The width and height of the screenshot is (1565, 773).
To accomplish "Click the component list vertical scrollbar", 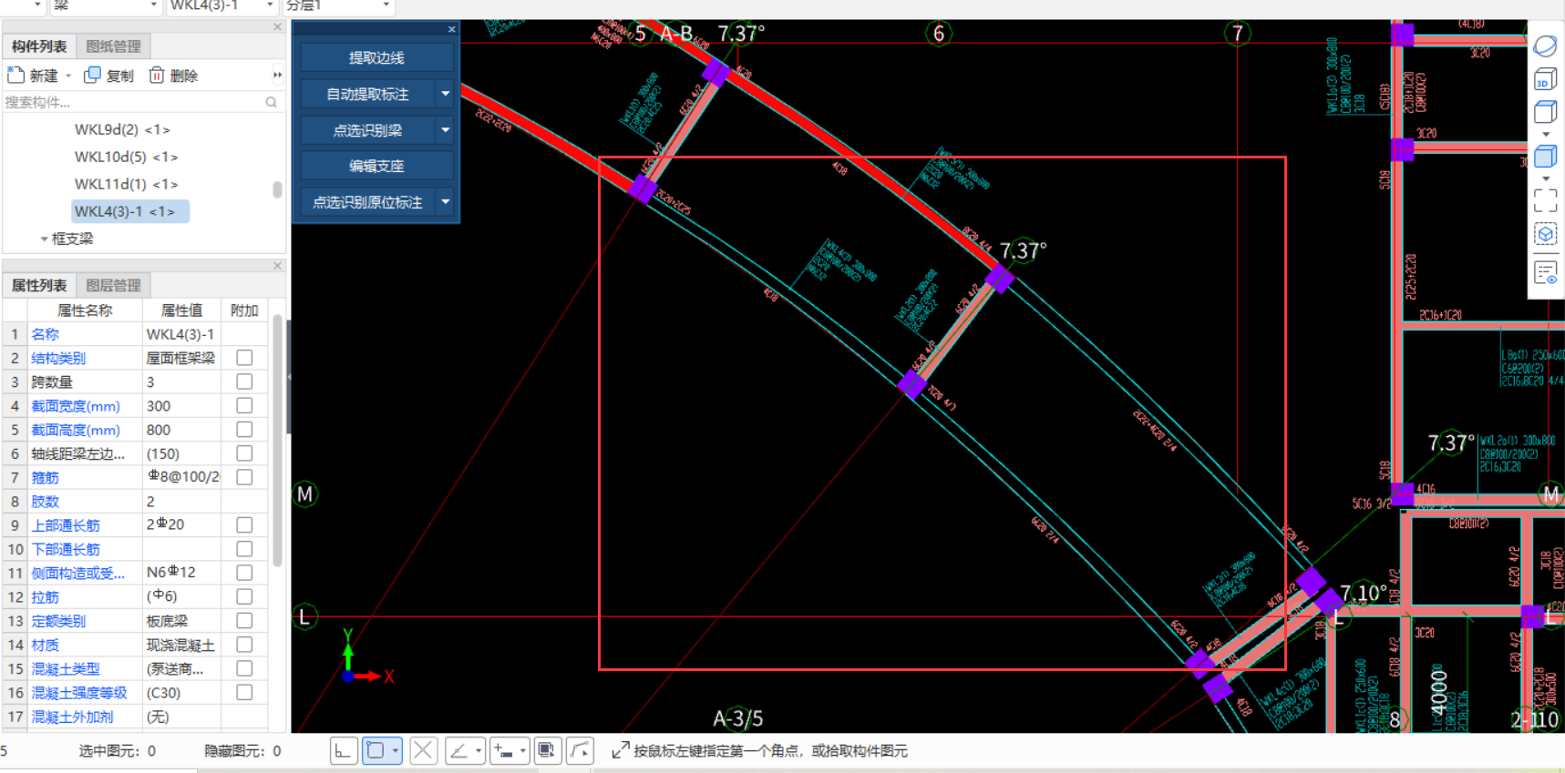I will point(277,188).
